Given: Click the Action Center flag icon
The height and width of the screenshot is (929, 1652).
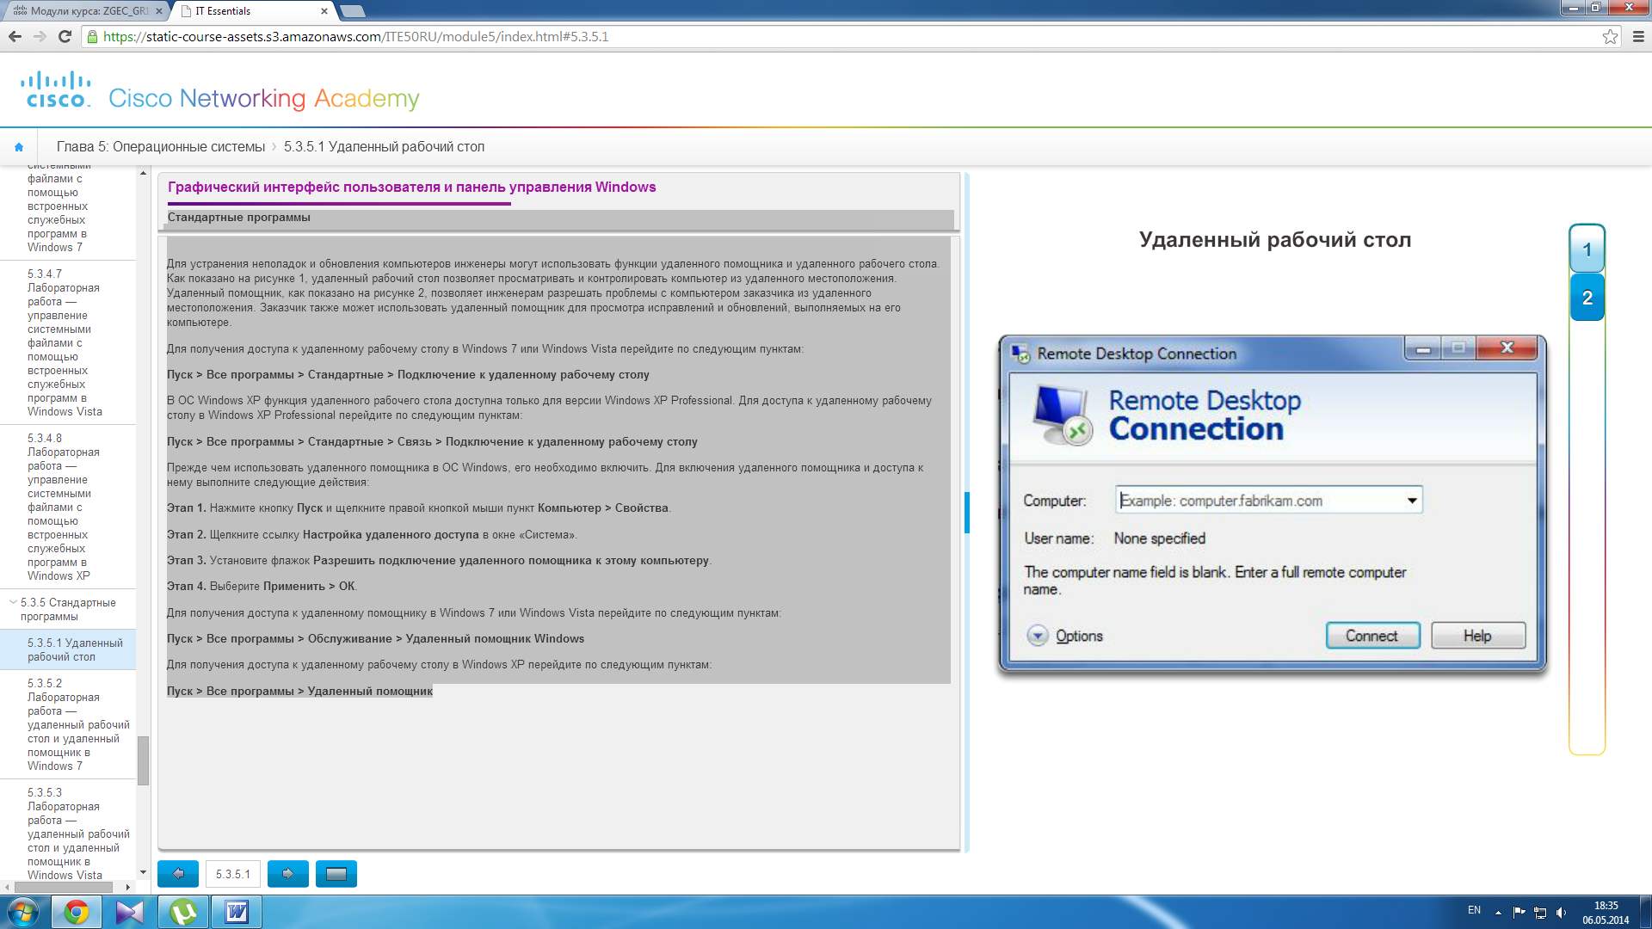Looking at the screenshot, I should [1519, 913].
